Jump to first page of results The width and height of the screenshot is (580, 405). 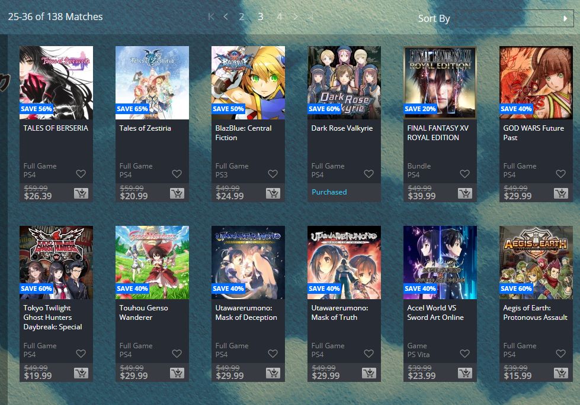212,17
